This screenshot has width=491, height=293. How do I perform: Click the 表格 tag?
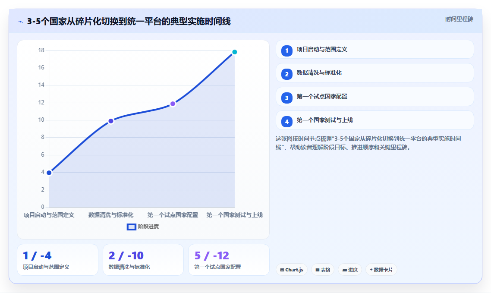pos(323,270)
